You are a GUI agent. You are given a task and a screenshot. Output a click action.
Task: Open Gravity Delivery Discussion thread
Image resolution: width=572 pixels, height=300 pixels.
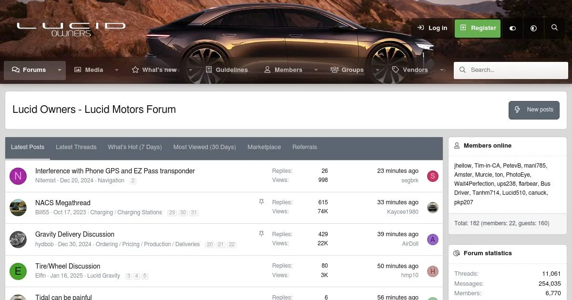click(x=75, y=234)
